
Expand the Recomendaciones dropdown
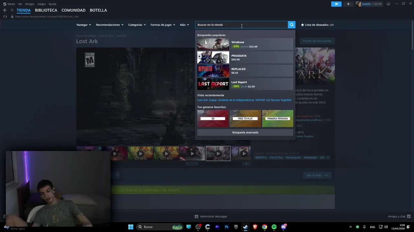coord(110,25)
